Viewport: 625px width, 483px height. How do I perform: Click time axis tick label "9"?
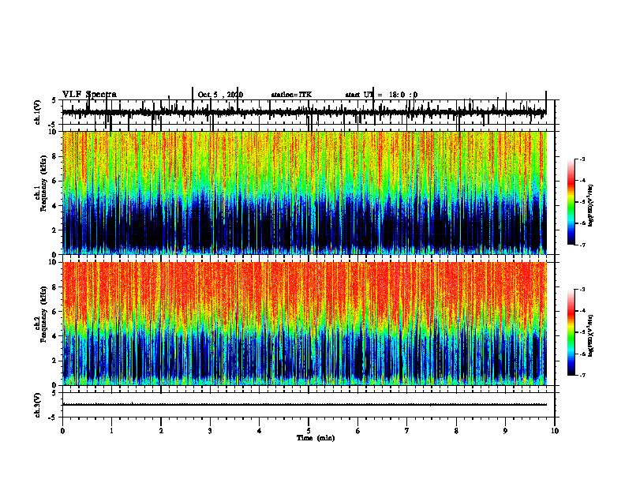505,431
